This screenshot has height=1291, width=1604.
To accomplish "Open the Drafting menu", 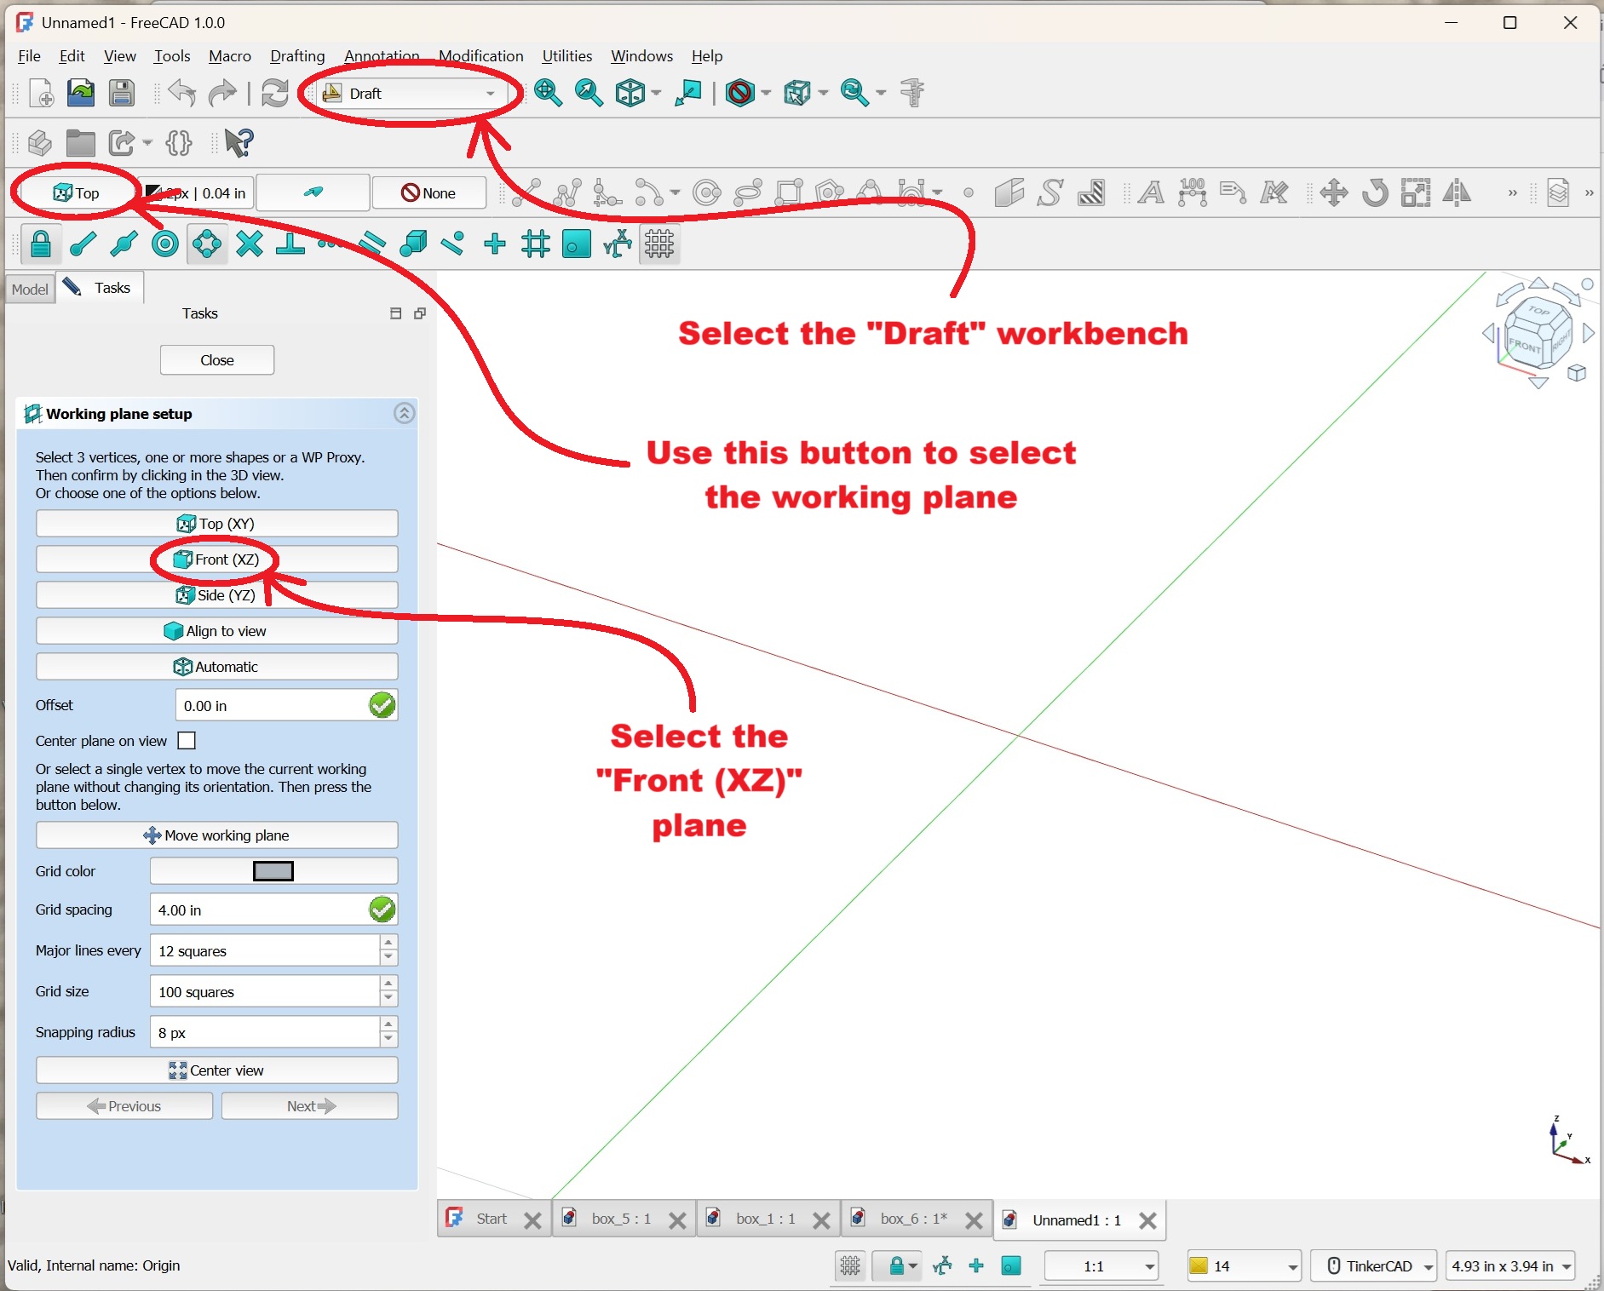I will tap(296, 56).
